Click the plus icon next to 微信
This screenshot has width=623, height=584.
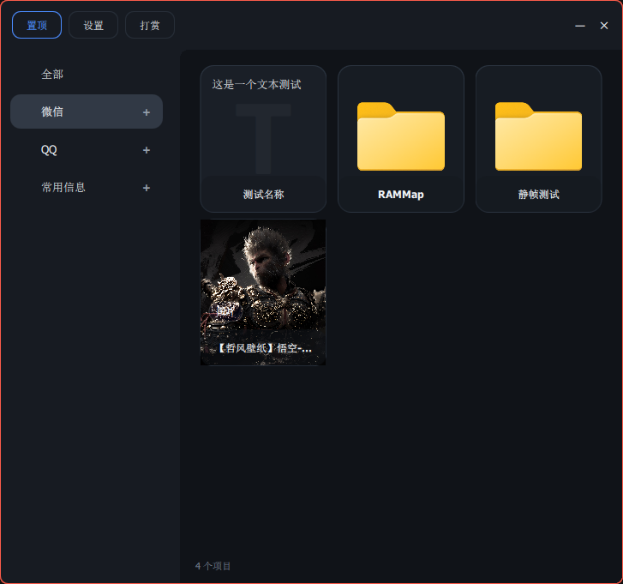[147, 112]
